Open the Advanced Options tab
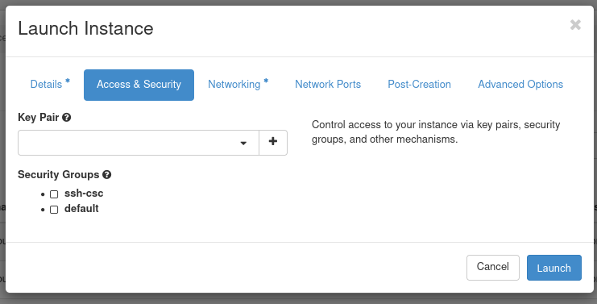Image resolution: width=597 pixels, height=304 pixels. [x=520, y=85]
